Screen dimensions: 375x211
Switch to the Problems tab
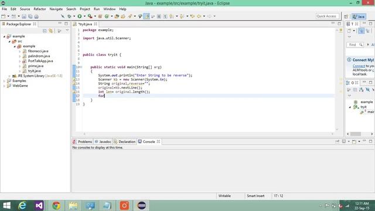coord(83,142)
